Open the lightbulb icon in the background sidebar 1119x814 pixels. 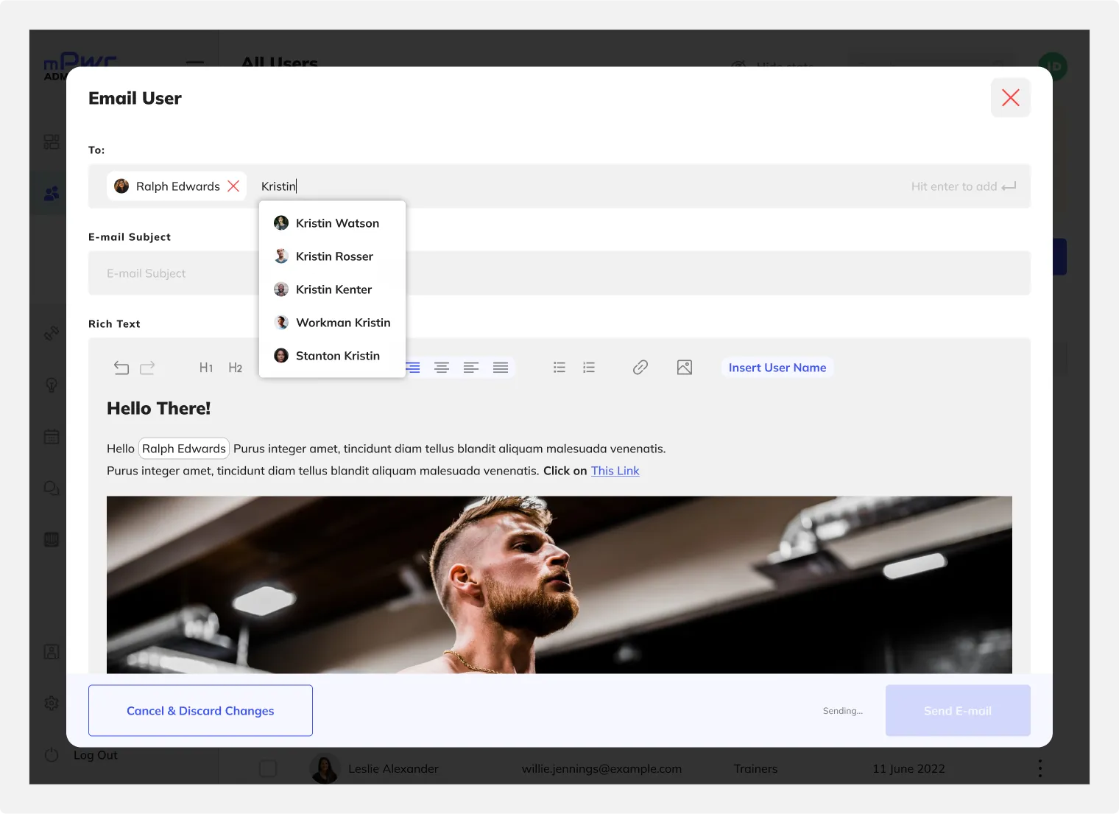tap(52, 385)
